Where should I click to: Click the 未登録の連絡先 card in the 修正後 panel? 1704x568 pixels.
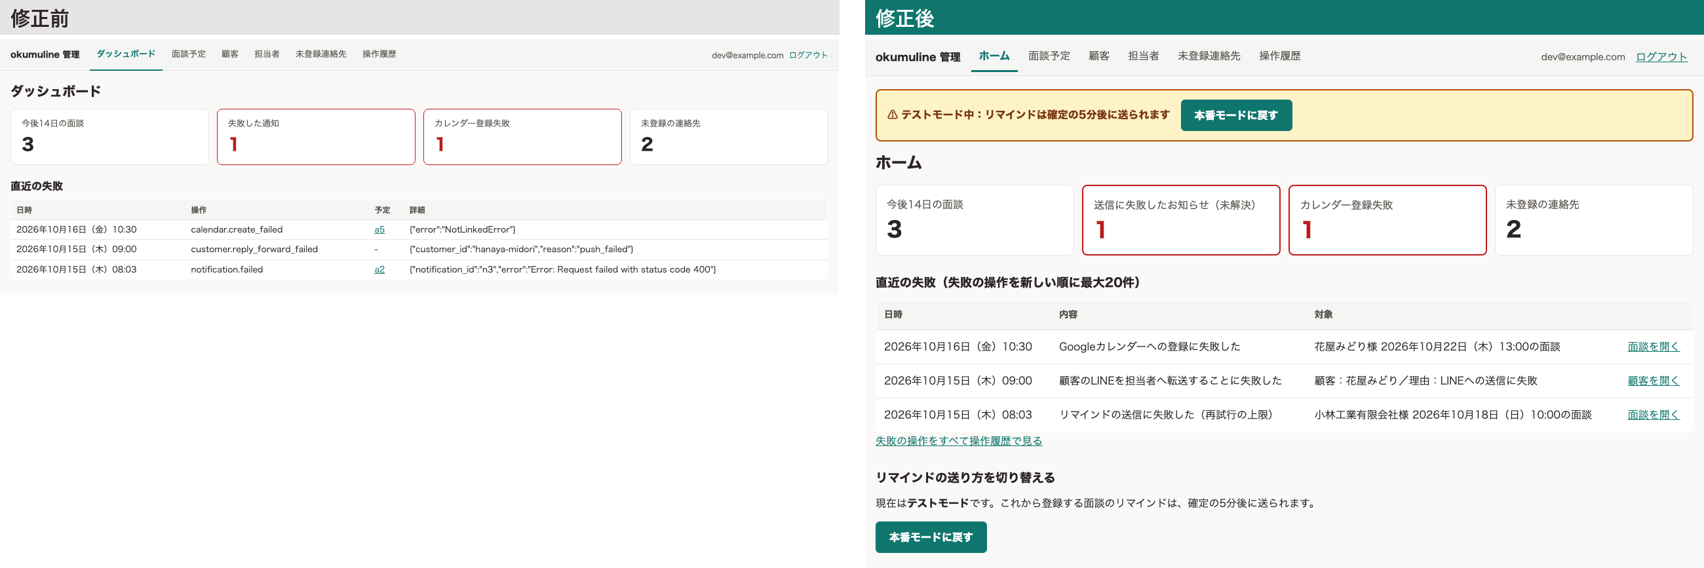pyautogui.click(x=1593, y=220)
